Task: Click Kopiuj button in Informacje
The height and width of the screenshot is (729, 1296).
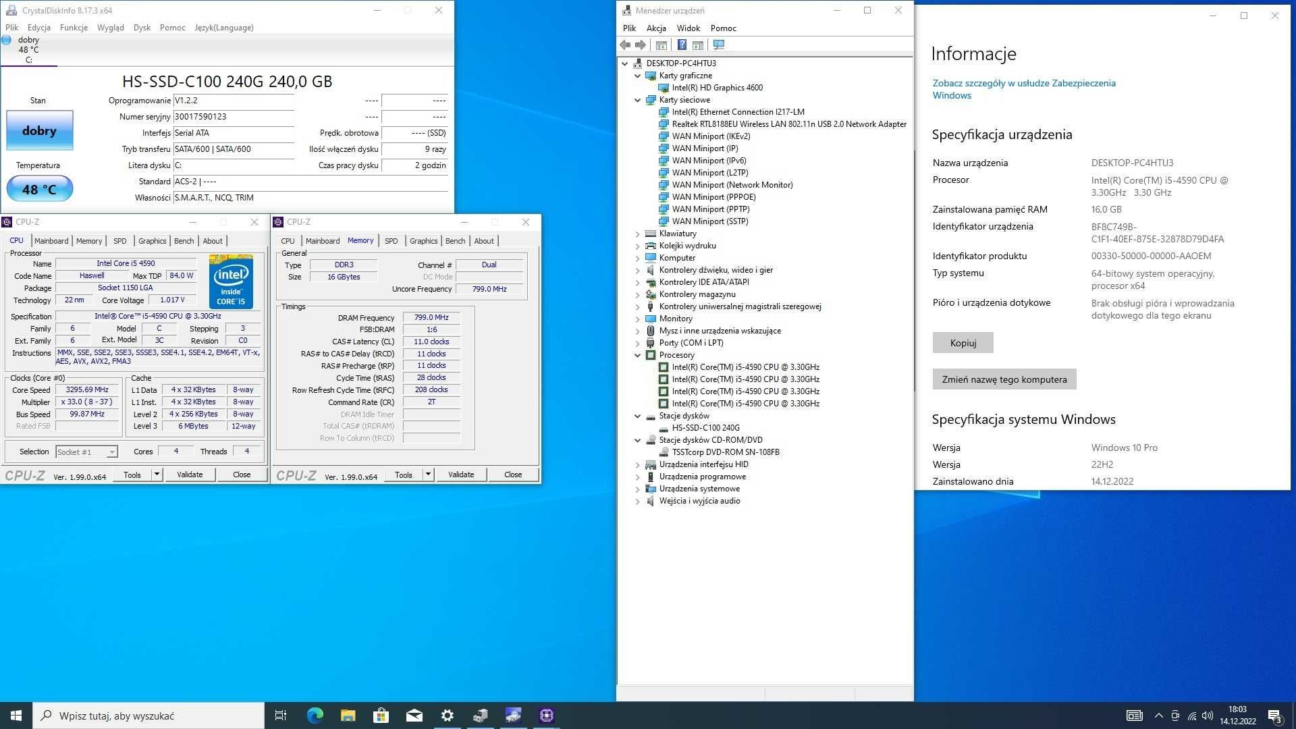Action: (963, 343)
